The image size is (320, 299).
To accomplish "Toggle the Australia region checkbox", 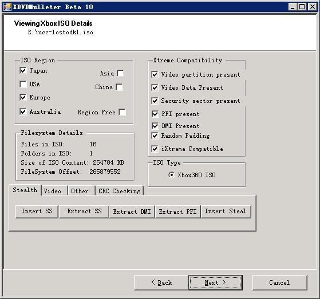I will [23, 111].
